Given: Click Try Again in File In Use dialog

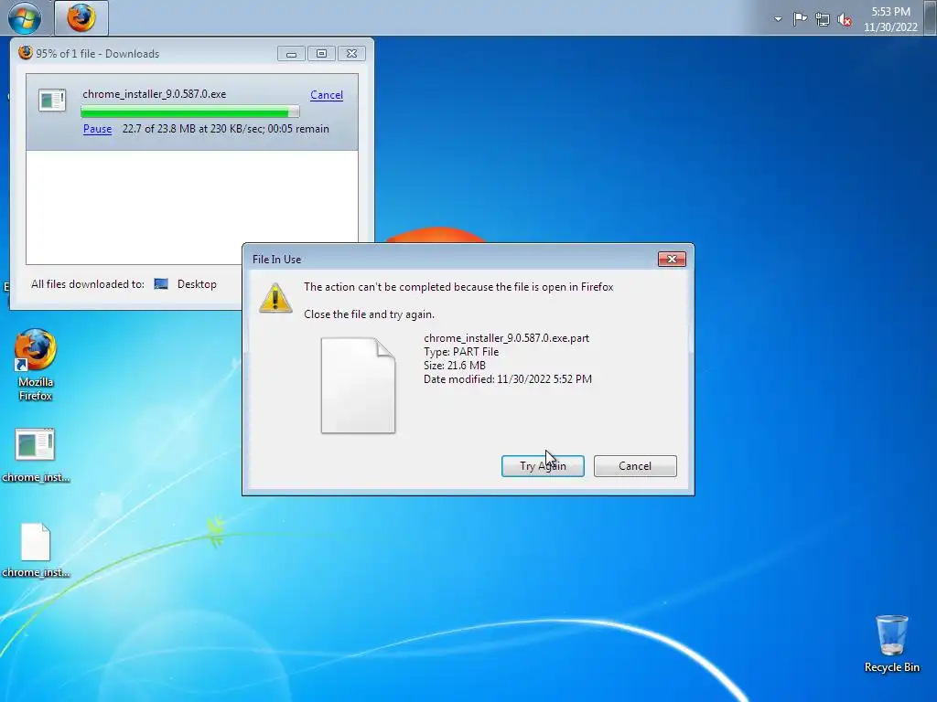Looking at the screenshot, I should click(543, 465).
